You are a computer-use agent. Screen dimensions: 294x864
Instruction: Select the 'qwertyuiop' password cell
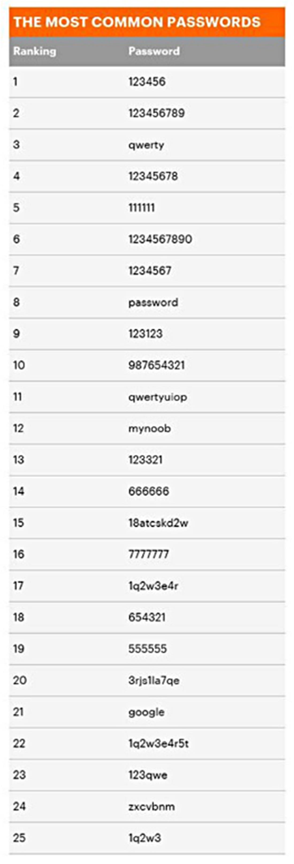pos(157,397)
